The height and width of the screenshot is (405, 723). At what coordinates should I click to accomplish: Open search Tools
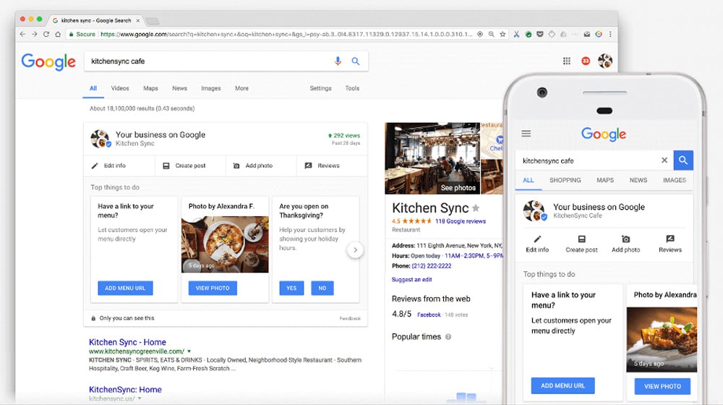pos(352,88)
